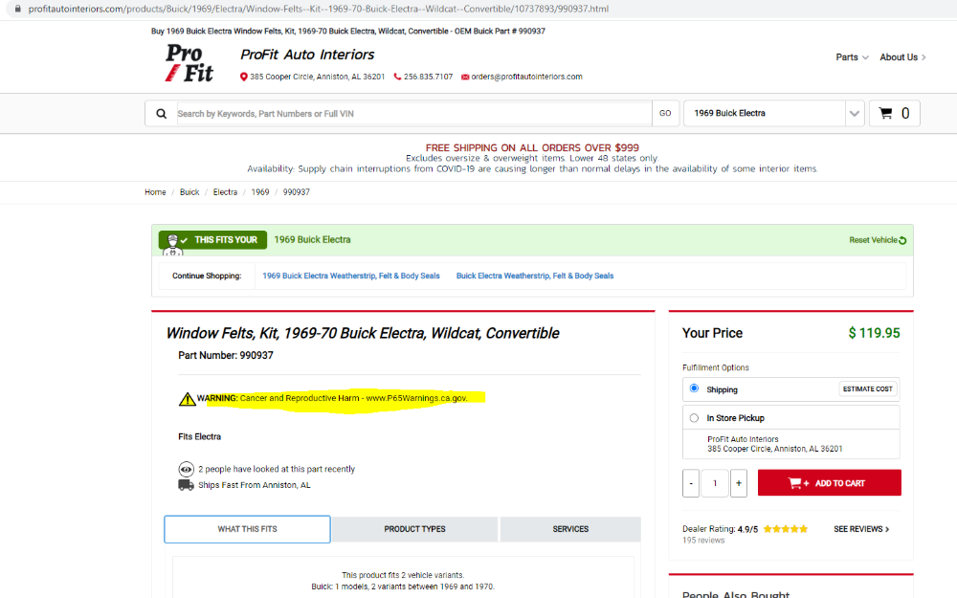Click the Reset Vehicle link
957x598 pixels.
tap(877, 240)
